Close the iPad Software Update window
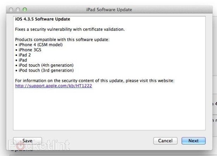Image resolution: width=217 pixels, height=156 pixels. click(11, 9)
